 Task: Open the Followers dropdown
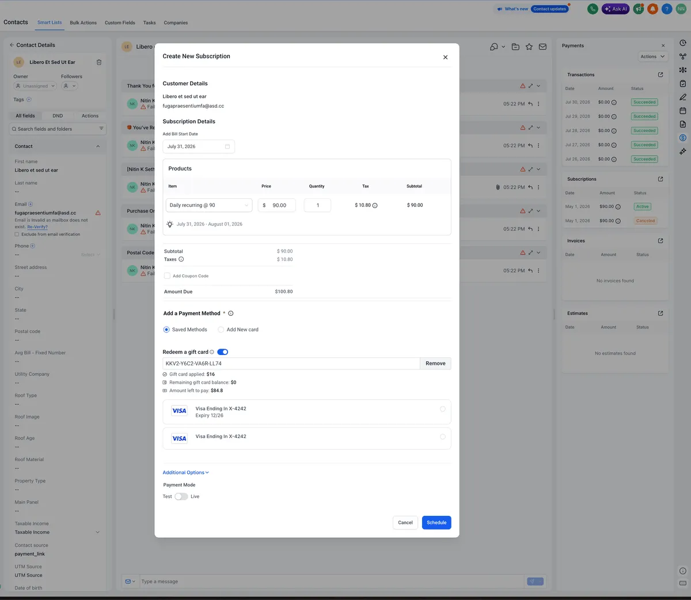69,86
